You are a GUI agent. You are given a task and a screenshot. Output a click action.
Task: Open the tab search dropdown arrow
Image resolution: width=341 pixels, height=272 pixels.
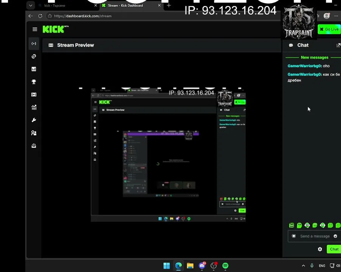point(31,5)
